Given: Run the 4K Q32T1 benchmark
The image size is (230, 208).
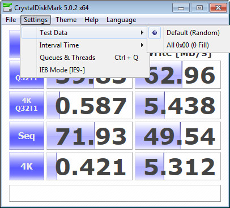Looking at the screenshot, I should click(27, 105).
